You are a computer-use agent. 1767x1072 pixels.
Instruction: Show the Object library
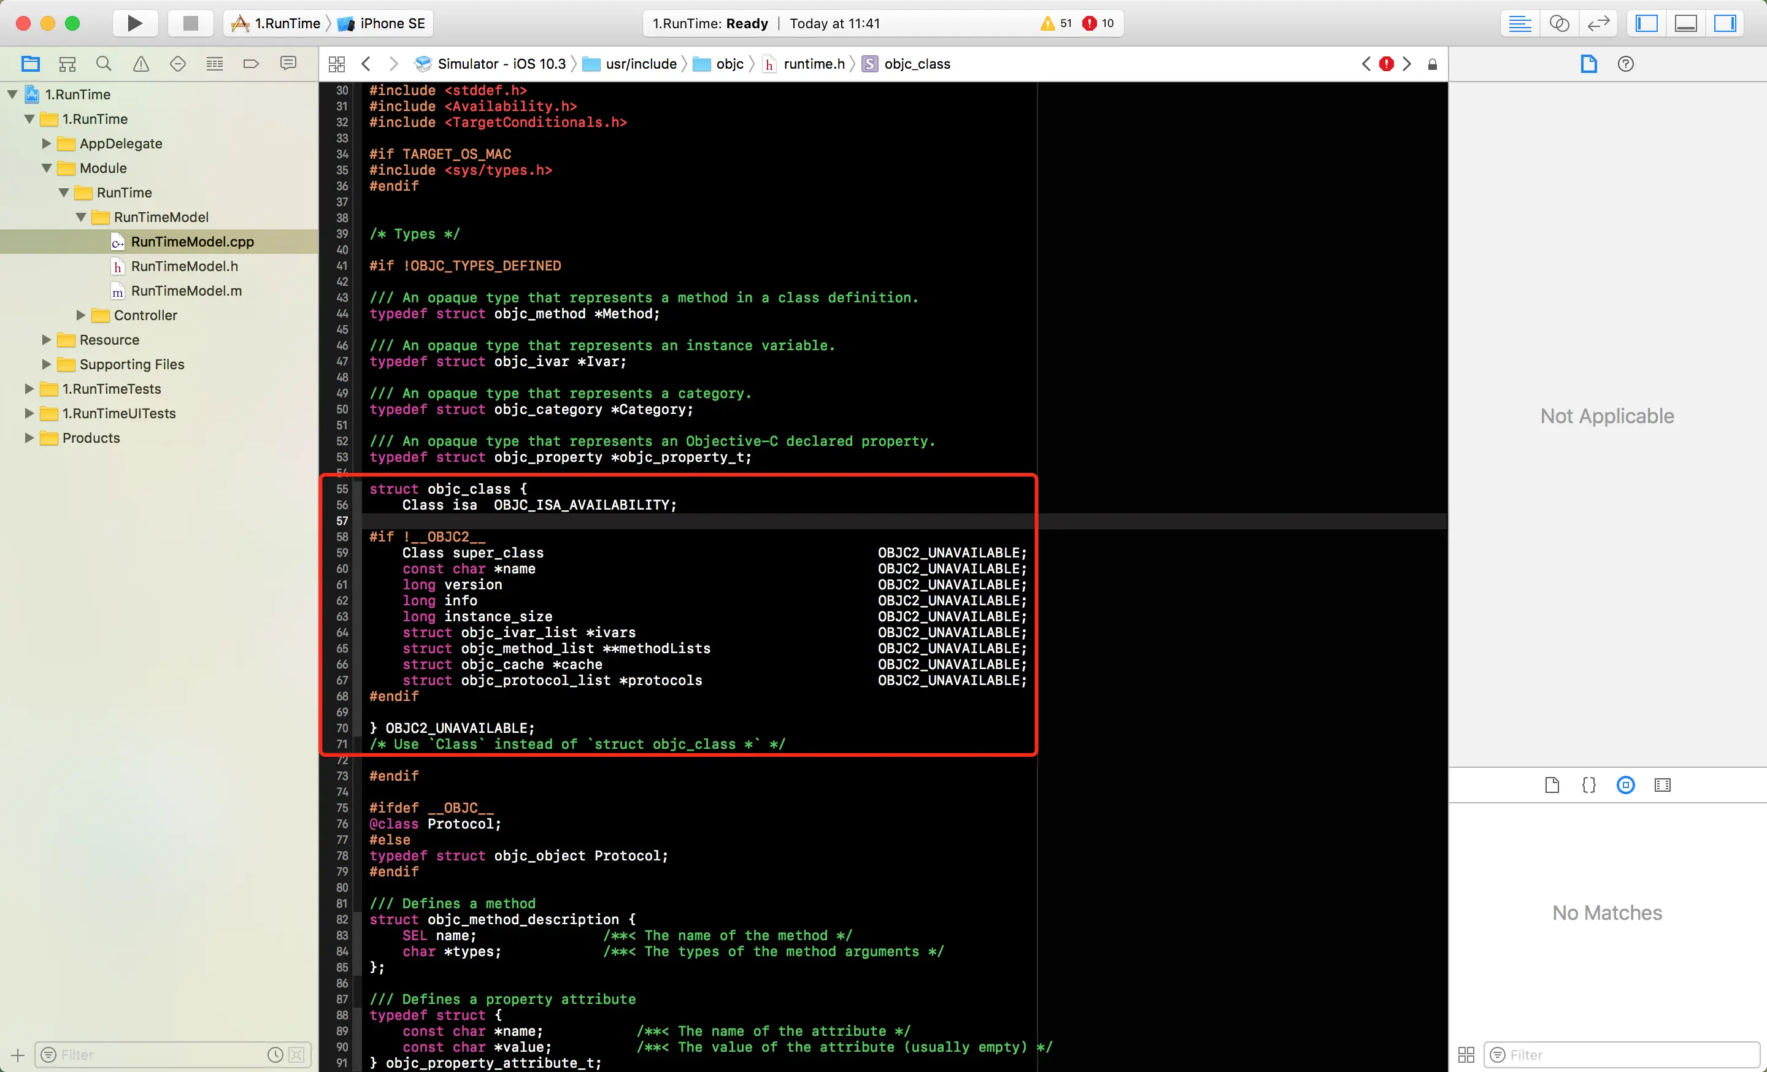tap(1626, 784)
